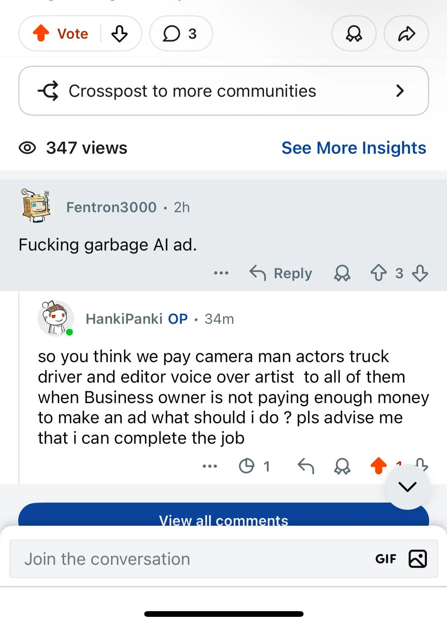Give an award to the post
This screenshot has width=447, height=626.
pos(354,33)
